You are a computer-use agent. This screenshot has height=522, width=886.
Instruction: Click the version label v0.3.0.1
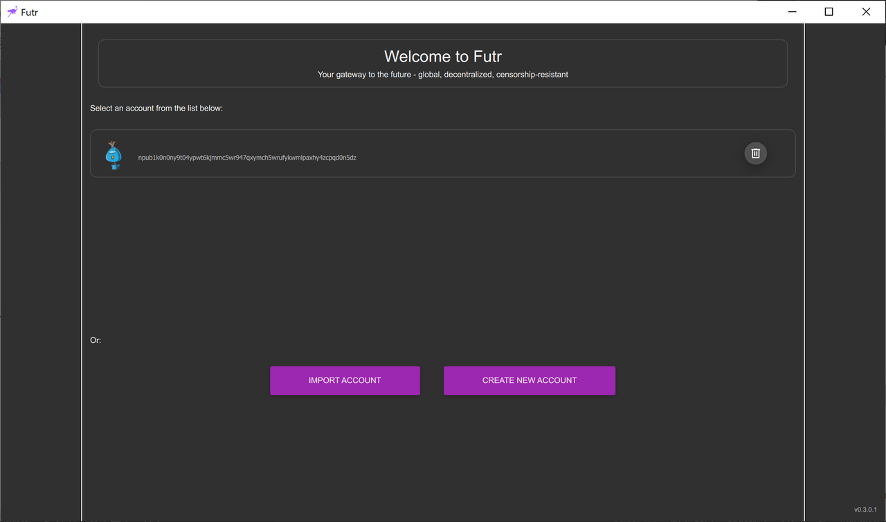(x=865, y=510)
